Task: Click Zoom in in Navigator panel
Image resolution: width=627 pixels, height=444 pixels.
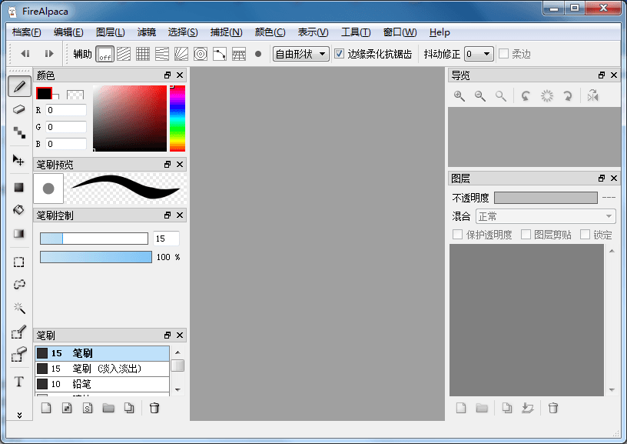Action: [x=459, y=96]
